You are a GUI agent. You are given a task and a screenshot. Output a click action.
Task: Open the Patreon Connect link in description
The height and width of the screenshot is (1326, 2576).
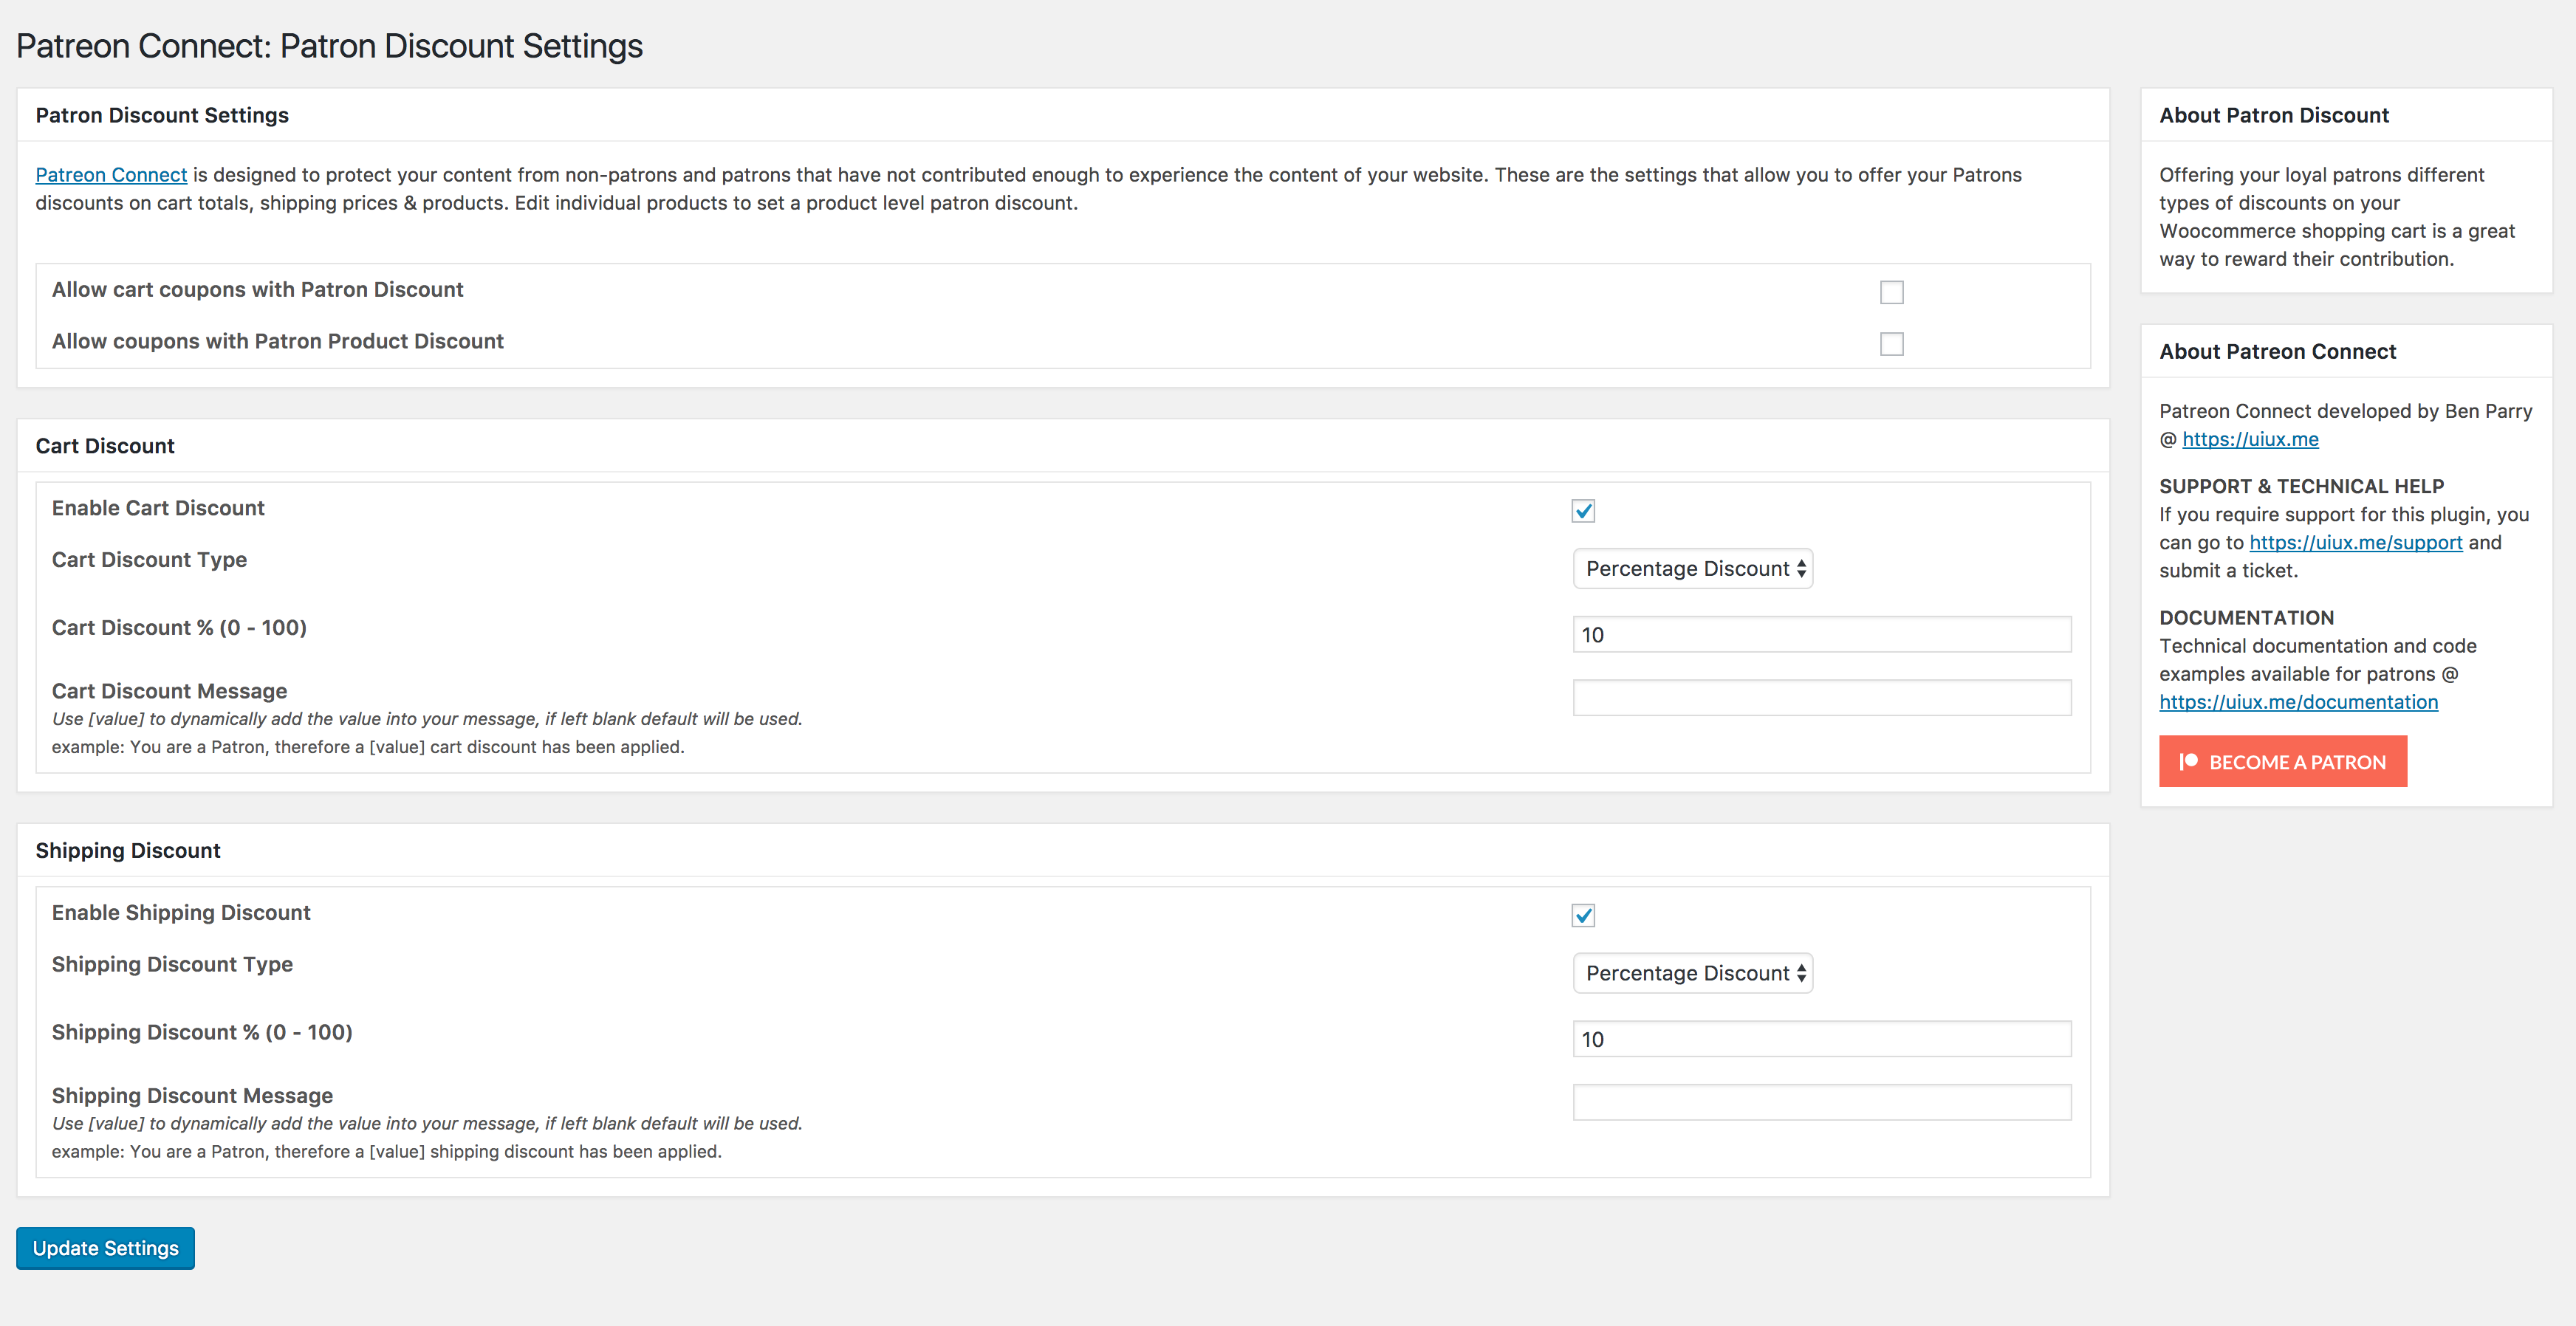point(111,175)
